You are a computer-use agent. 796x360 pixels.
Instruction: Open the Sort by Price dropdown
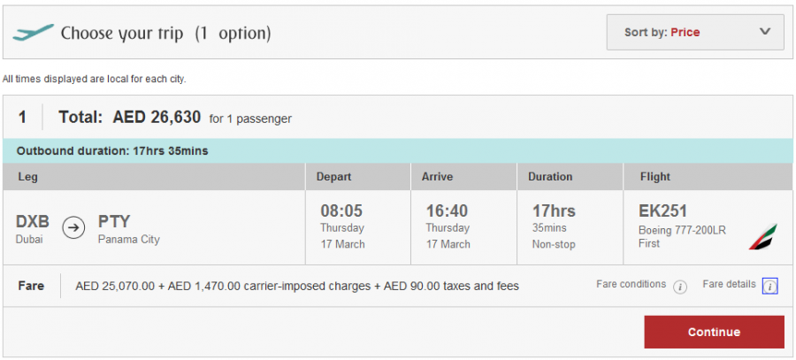(694, 33)
